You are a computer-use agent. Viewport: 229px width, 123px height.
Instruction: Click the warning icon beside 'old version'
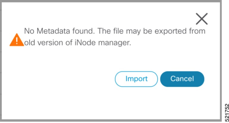click(17, 40)
